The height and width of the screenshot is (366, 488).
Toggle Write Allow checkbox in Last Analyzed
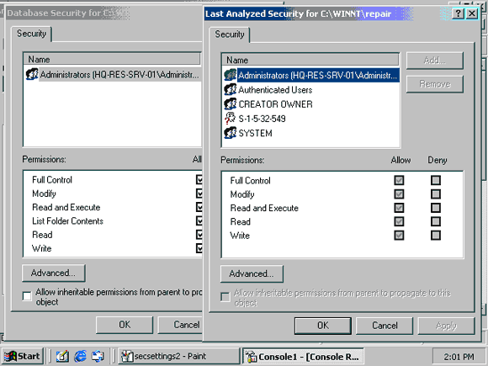point(399,236)
